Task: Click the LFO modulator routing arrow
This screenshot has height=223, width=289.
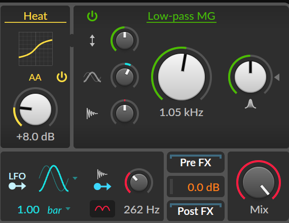Action: (17, 186)
